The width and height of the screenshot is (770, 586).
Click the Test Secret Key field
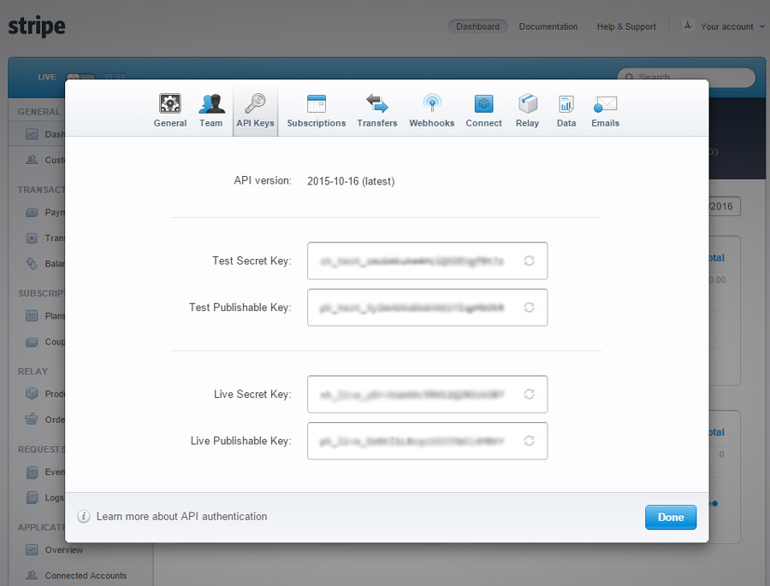click(427, 261)
